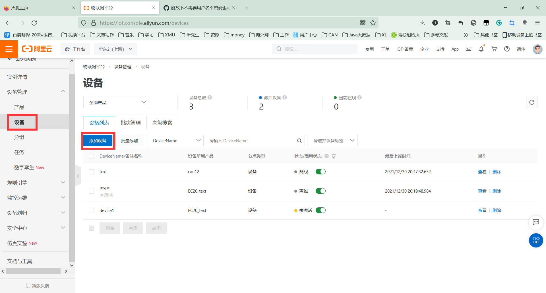Image resolution: width=546 pixels, height=293 pixels.
Task: Check the device1 row
Action: (91, 211)
